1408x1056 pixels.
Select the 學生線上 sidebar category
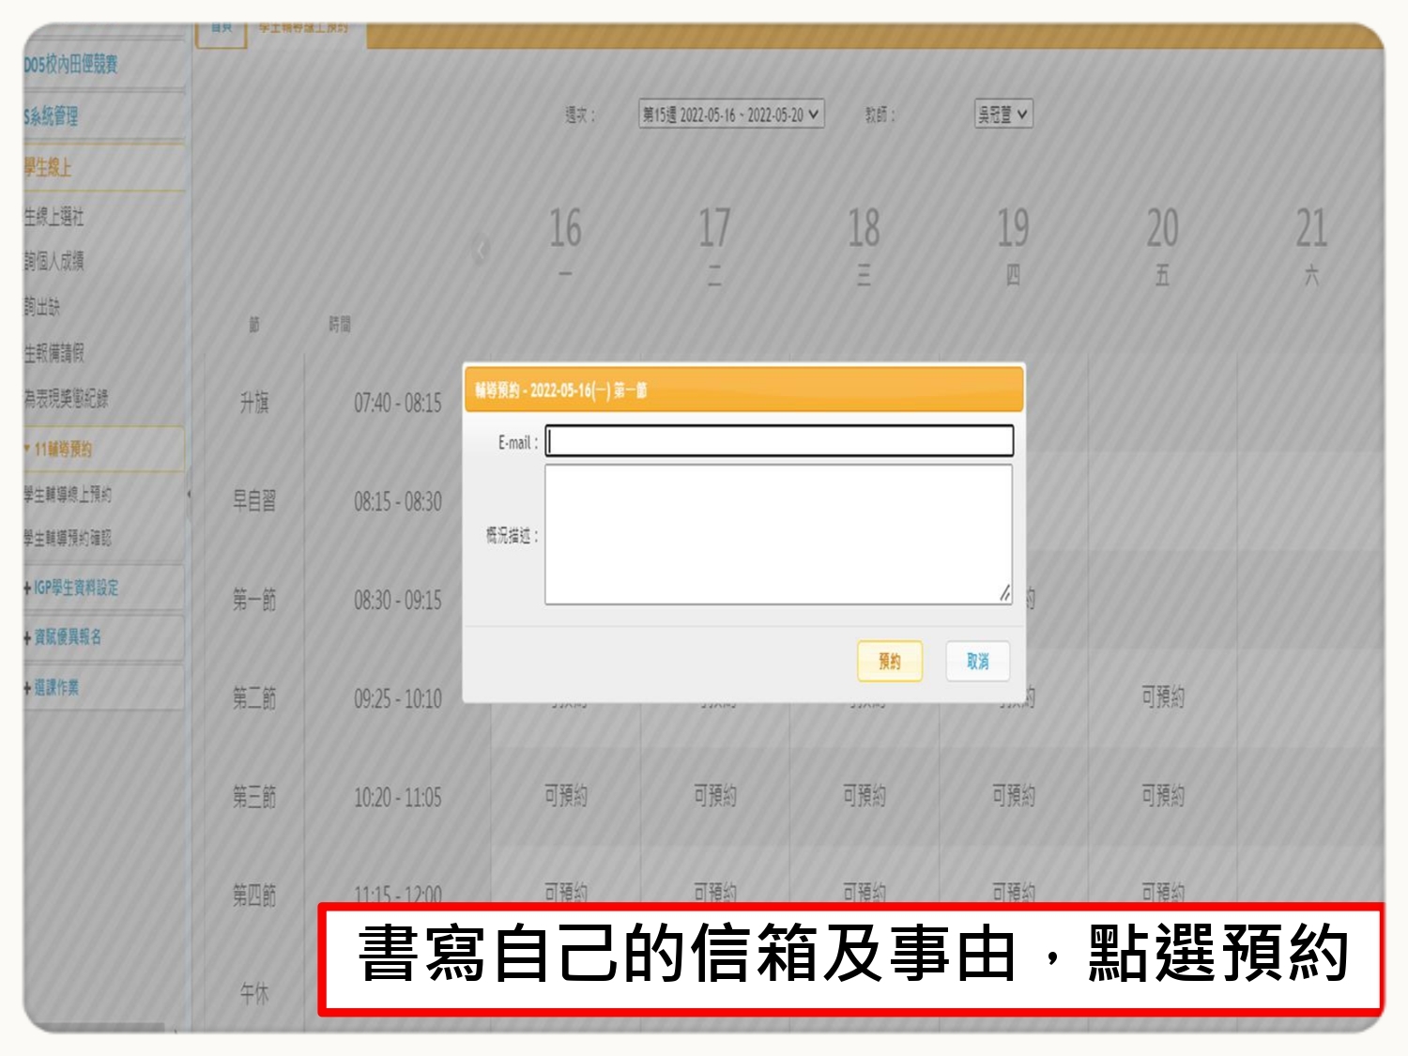pos(49,168)
